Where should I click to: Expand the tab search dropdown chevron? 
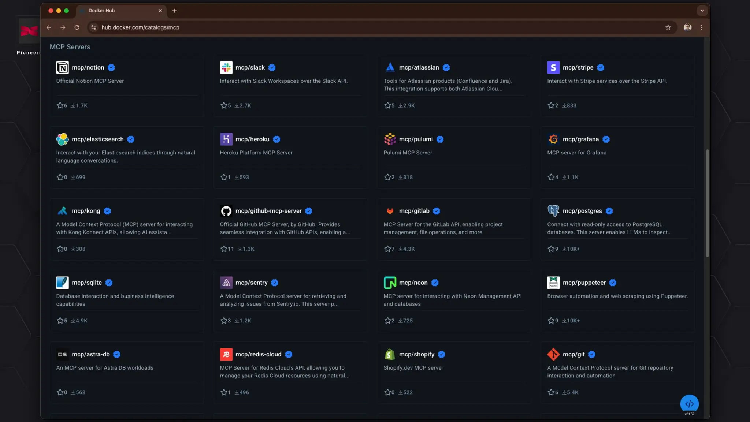click(702, 11)
